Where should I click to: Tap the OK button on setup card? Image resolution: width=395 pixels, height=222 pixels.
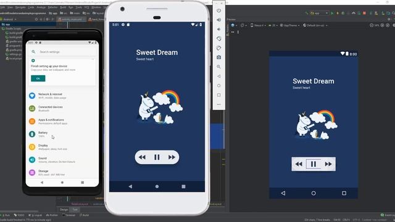[x=38, y=78]
